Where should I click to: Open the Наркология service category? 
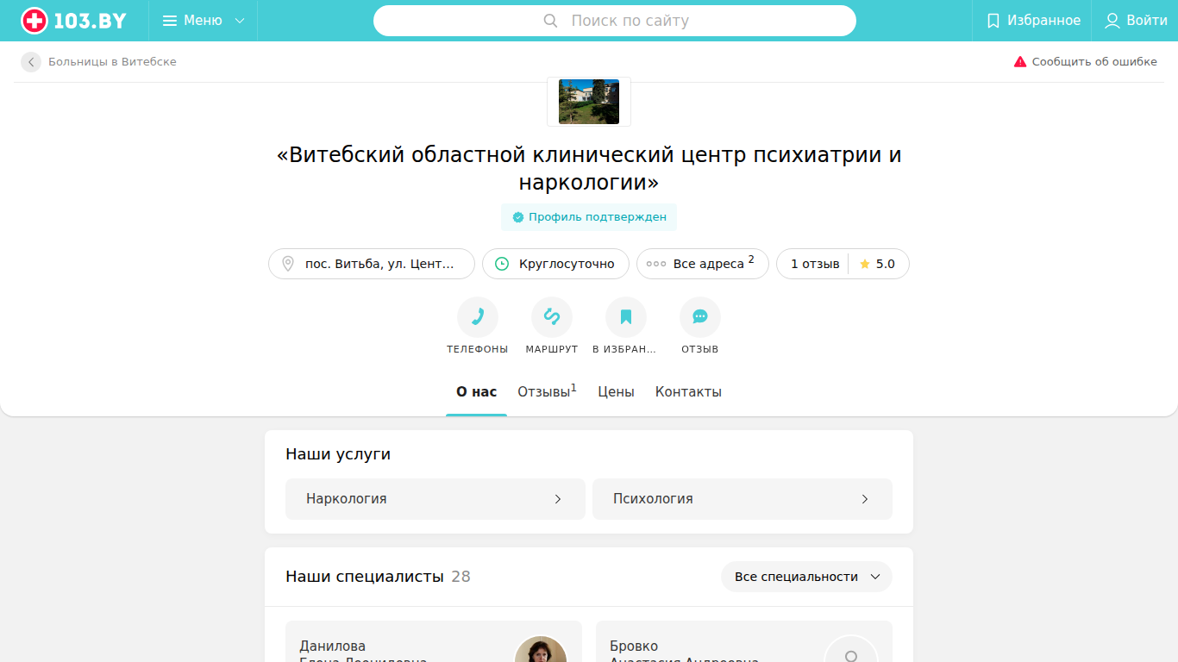[x=435, y=499]
